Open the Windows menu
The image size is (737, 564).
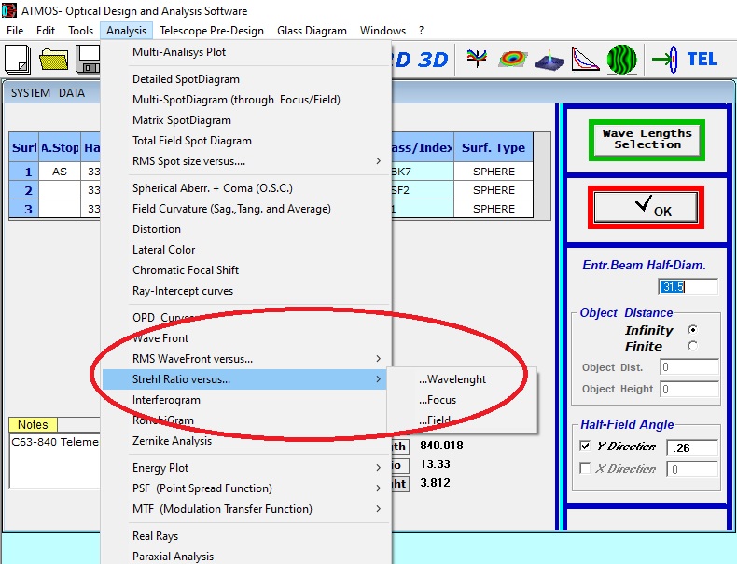[382, 31]
